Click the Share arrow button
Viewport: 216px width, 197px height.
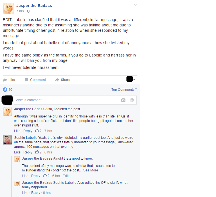pos(63,80)
